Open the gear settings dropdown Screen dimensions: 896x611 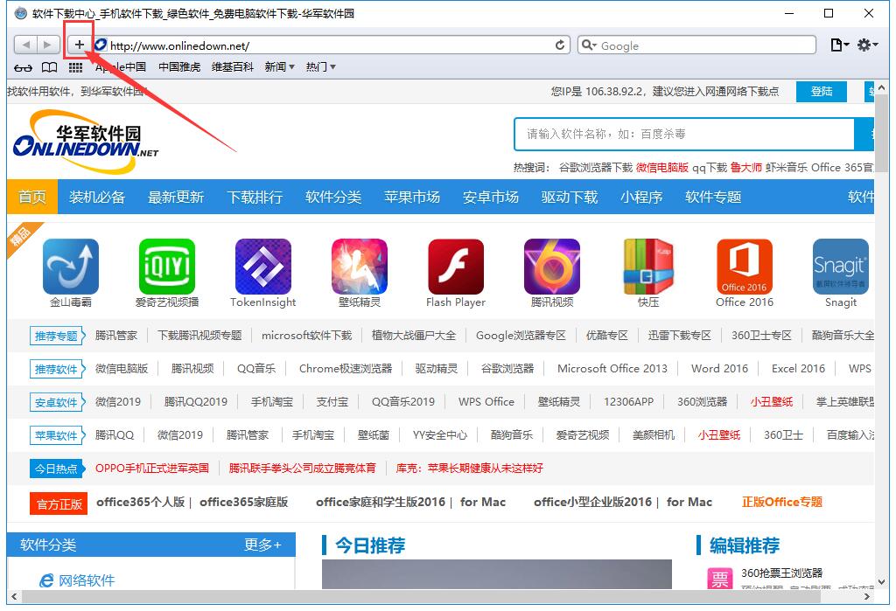(864, 45)
